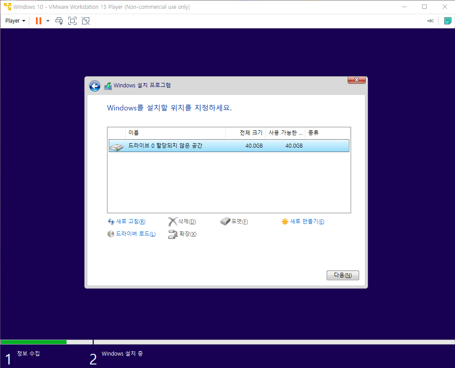Click the 드라이버 로드(L) link
Image resolution: width=455 pixels, height=368 pixels.
click(x=136, y=234)
